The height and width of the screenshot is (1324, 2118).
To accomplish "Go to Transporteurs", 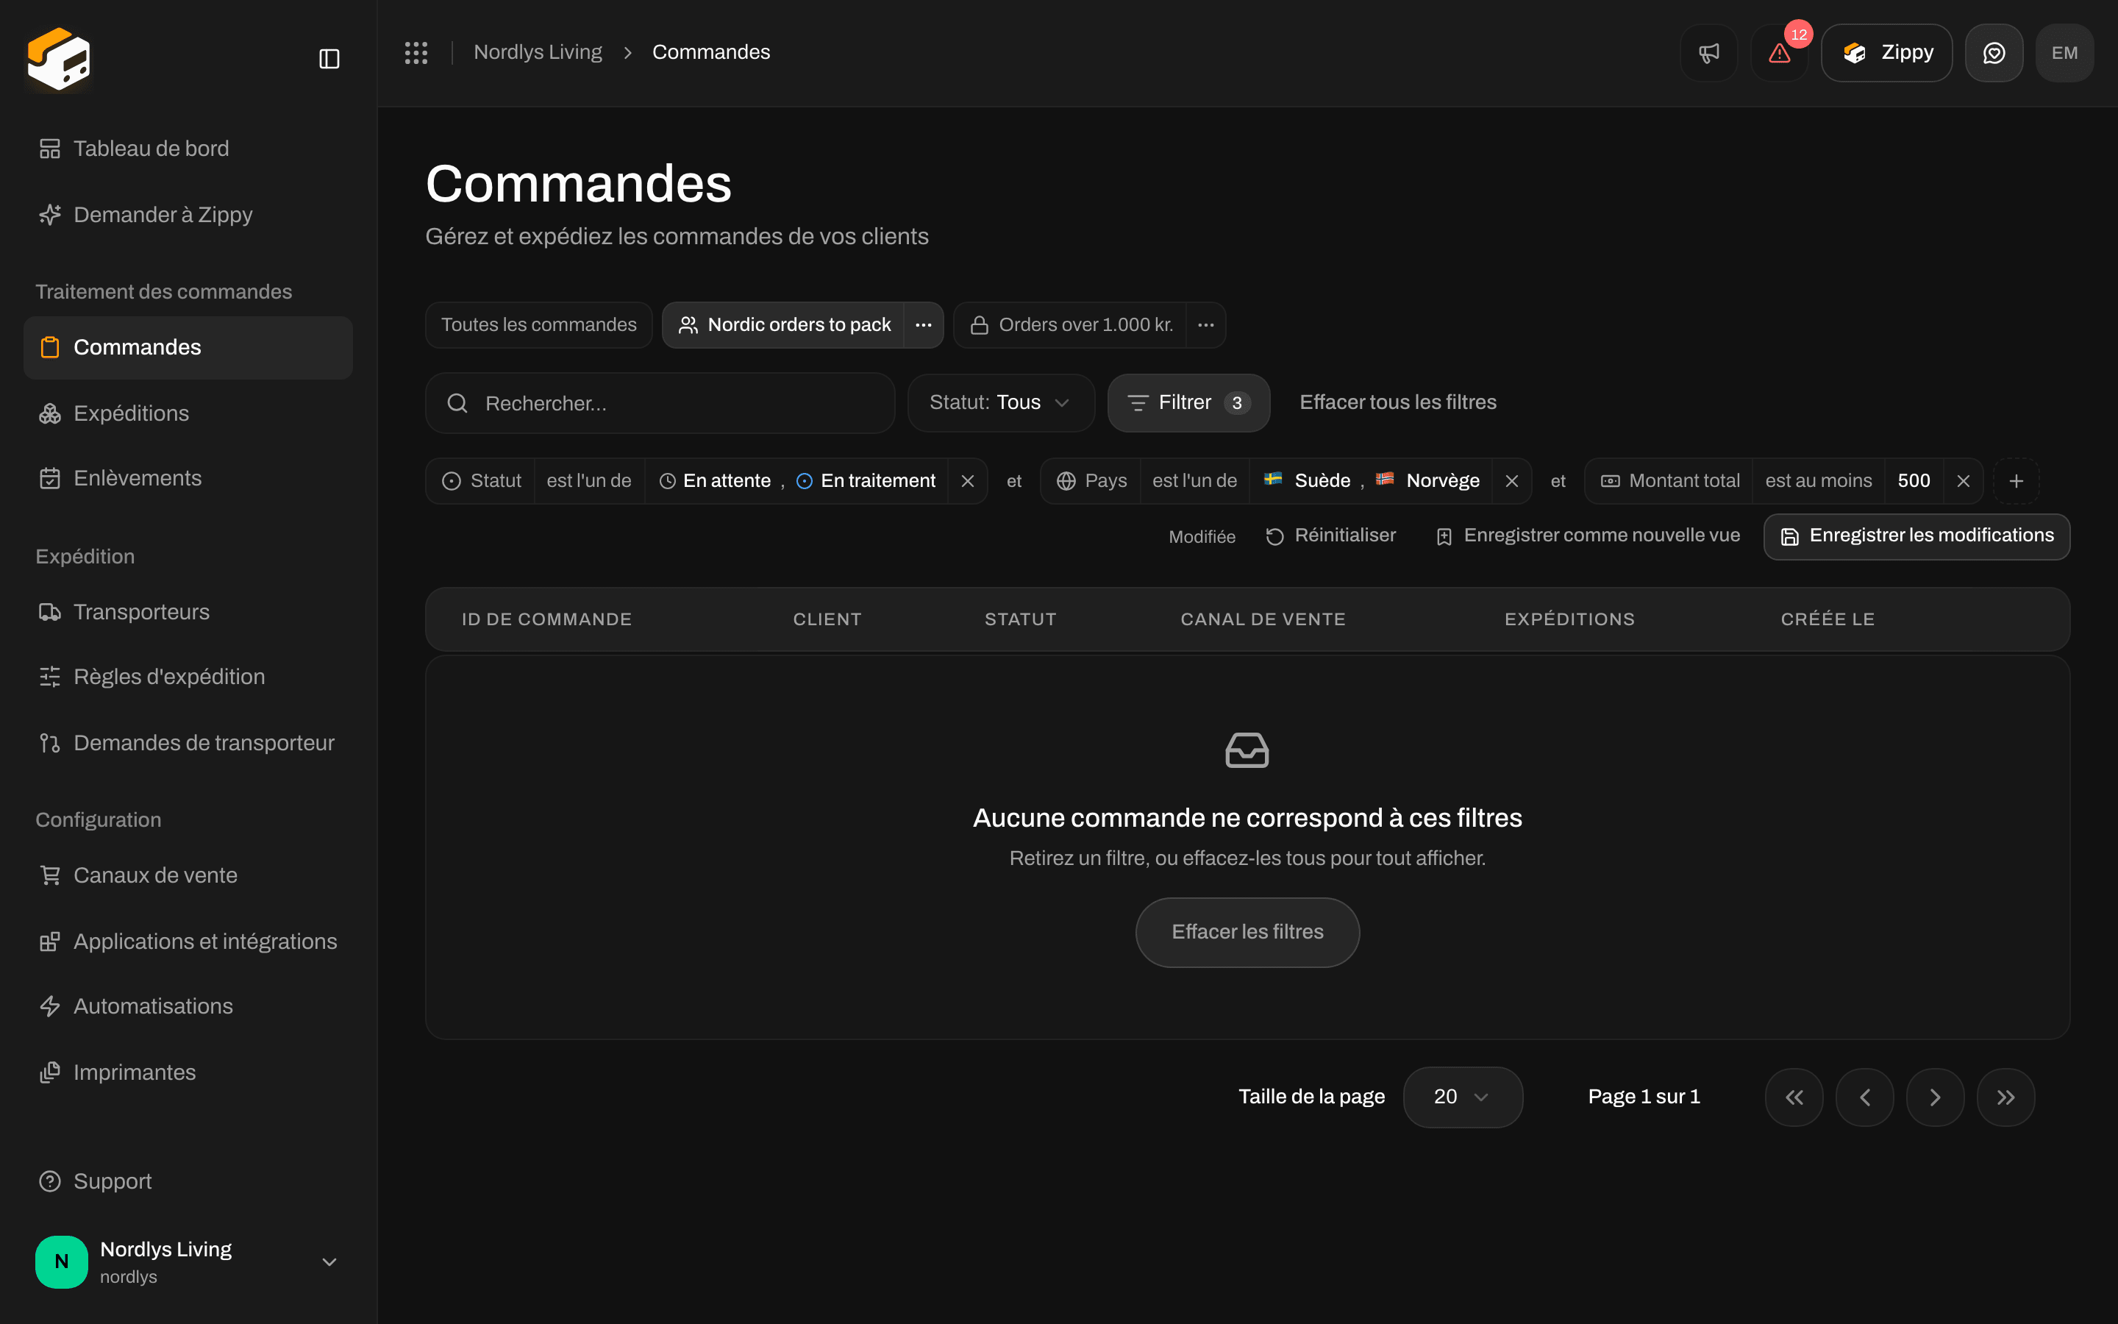I will tap(188, 612).
